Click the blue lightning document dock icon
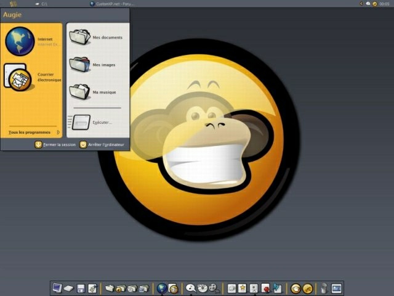 (278, 289)
